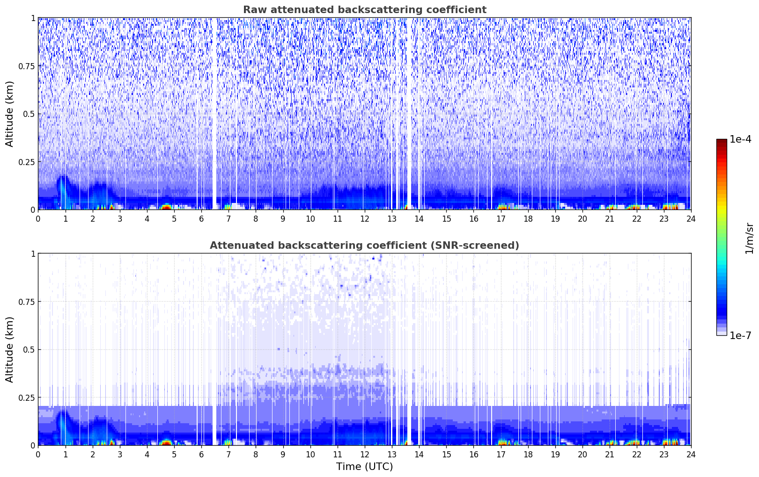Select hour 0 tick on bottom time axis
This screenshot has height=477, width=759.
pos(38,454)
